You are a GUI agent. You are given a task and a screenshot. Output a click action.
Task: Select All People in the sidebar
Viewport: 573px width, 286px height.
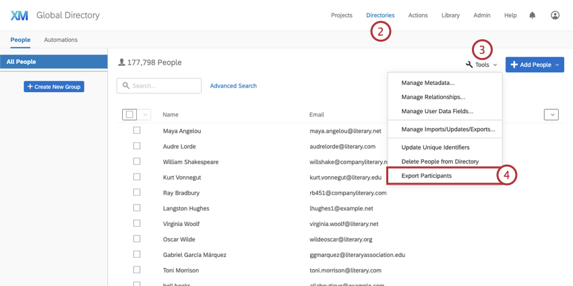(54, 62)
